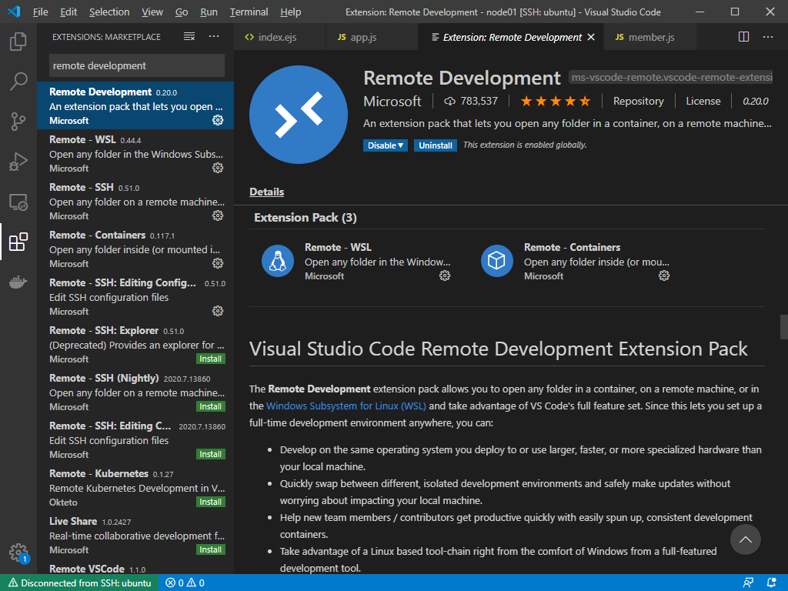This screenshot has height=591, width=788.
Task: Open the Remote - Containers cube icon
Action: point(496,261)
